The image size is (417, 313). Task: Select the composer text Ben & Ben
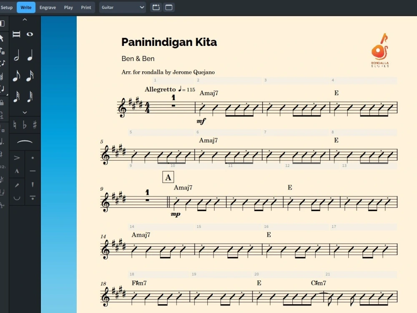pyautogui.click(x=138, y=58)
